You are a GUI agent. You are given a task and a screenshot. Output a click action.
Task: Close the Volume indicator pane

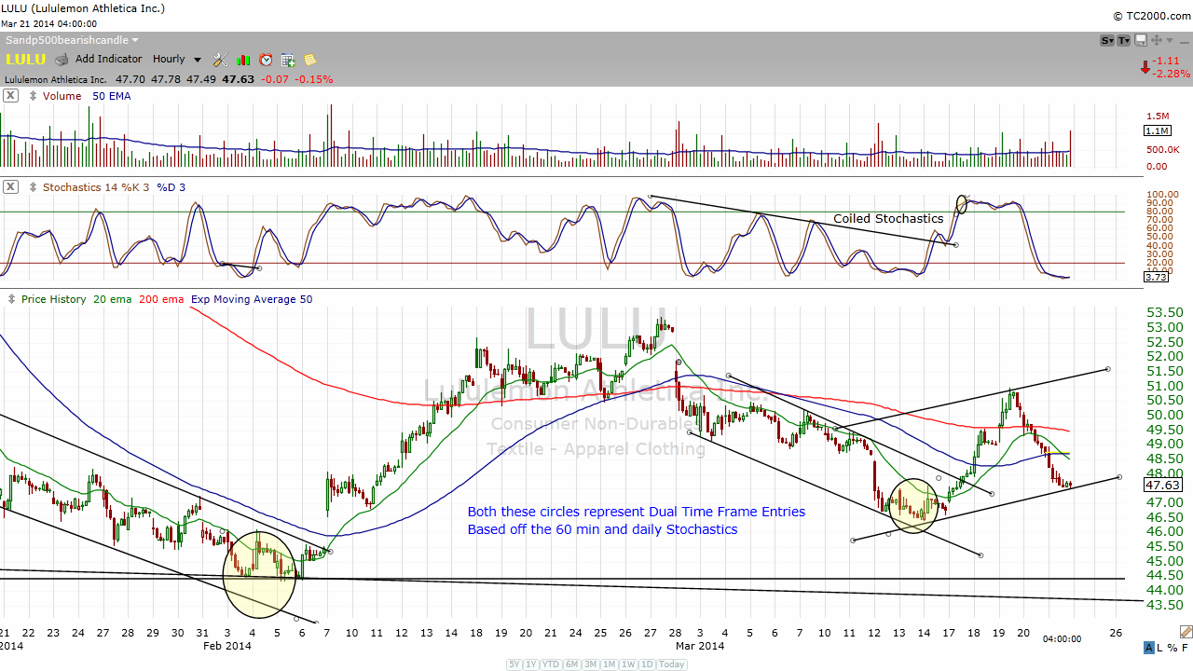pyautogui.click(x=10, y=95)
